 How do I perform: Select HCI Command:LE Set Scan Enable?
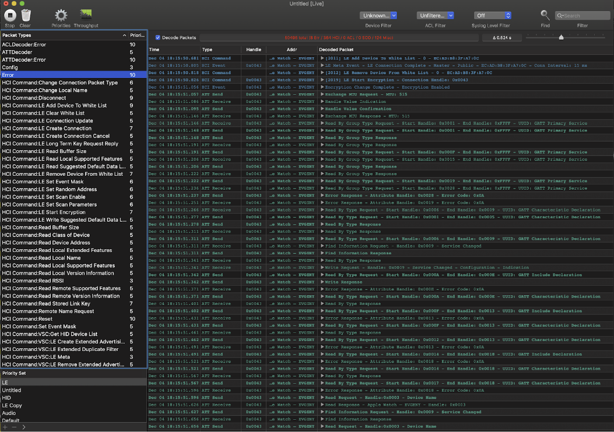coord(73,197)
